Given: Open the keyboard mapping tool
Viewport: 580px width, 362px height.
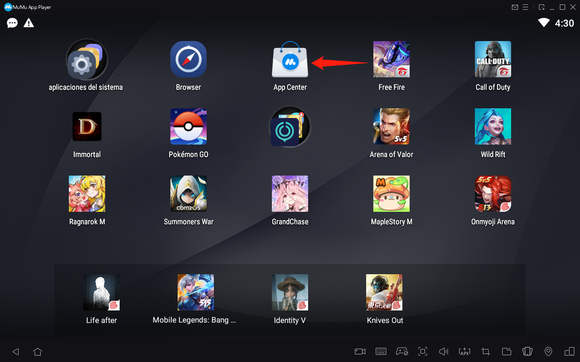Looking at the screenshot, I should (381, 352).
